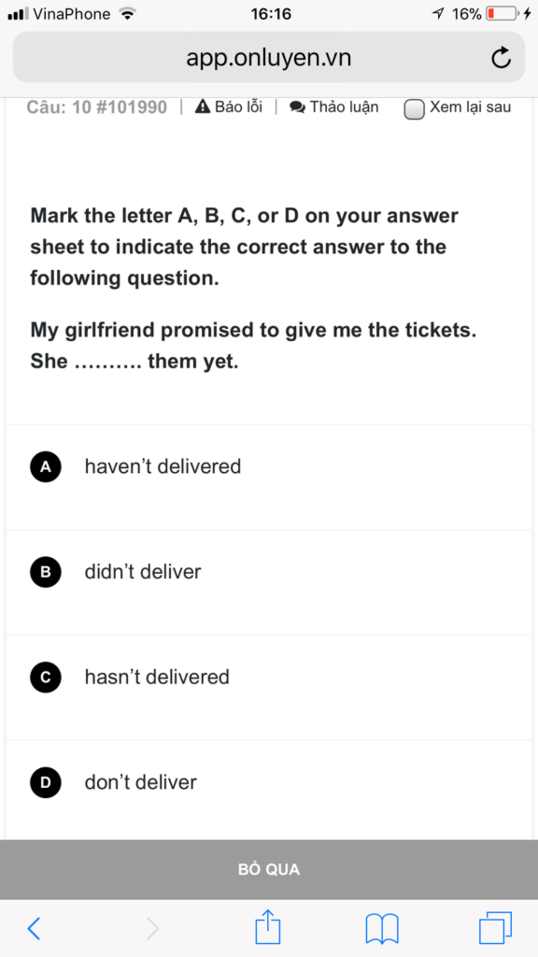
Task: Choose the option text "hasn't delivered"
Action: coord(157,677)
